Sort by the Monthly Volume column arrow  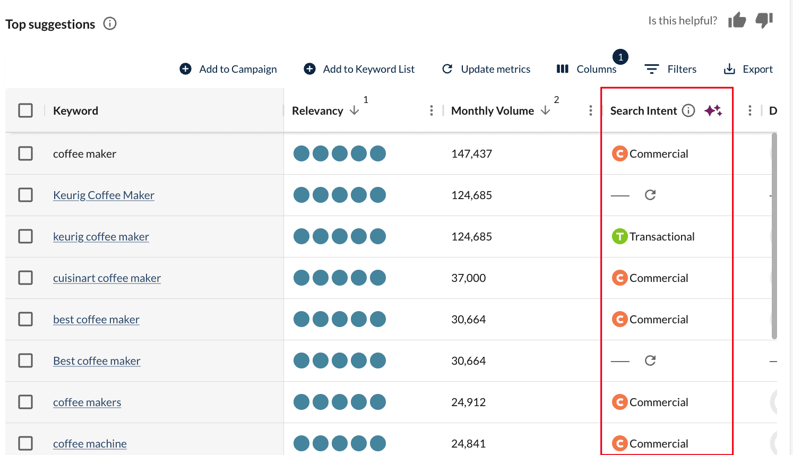tap(545, 111)
